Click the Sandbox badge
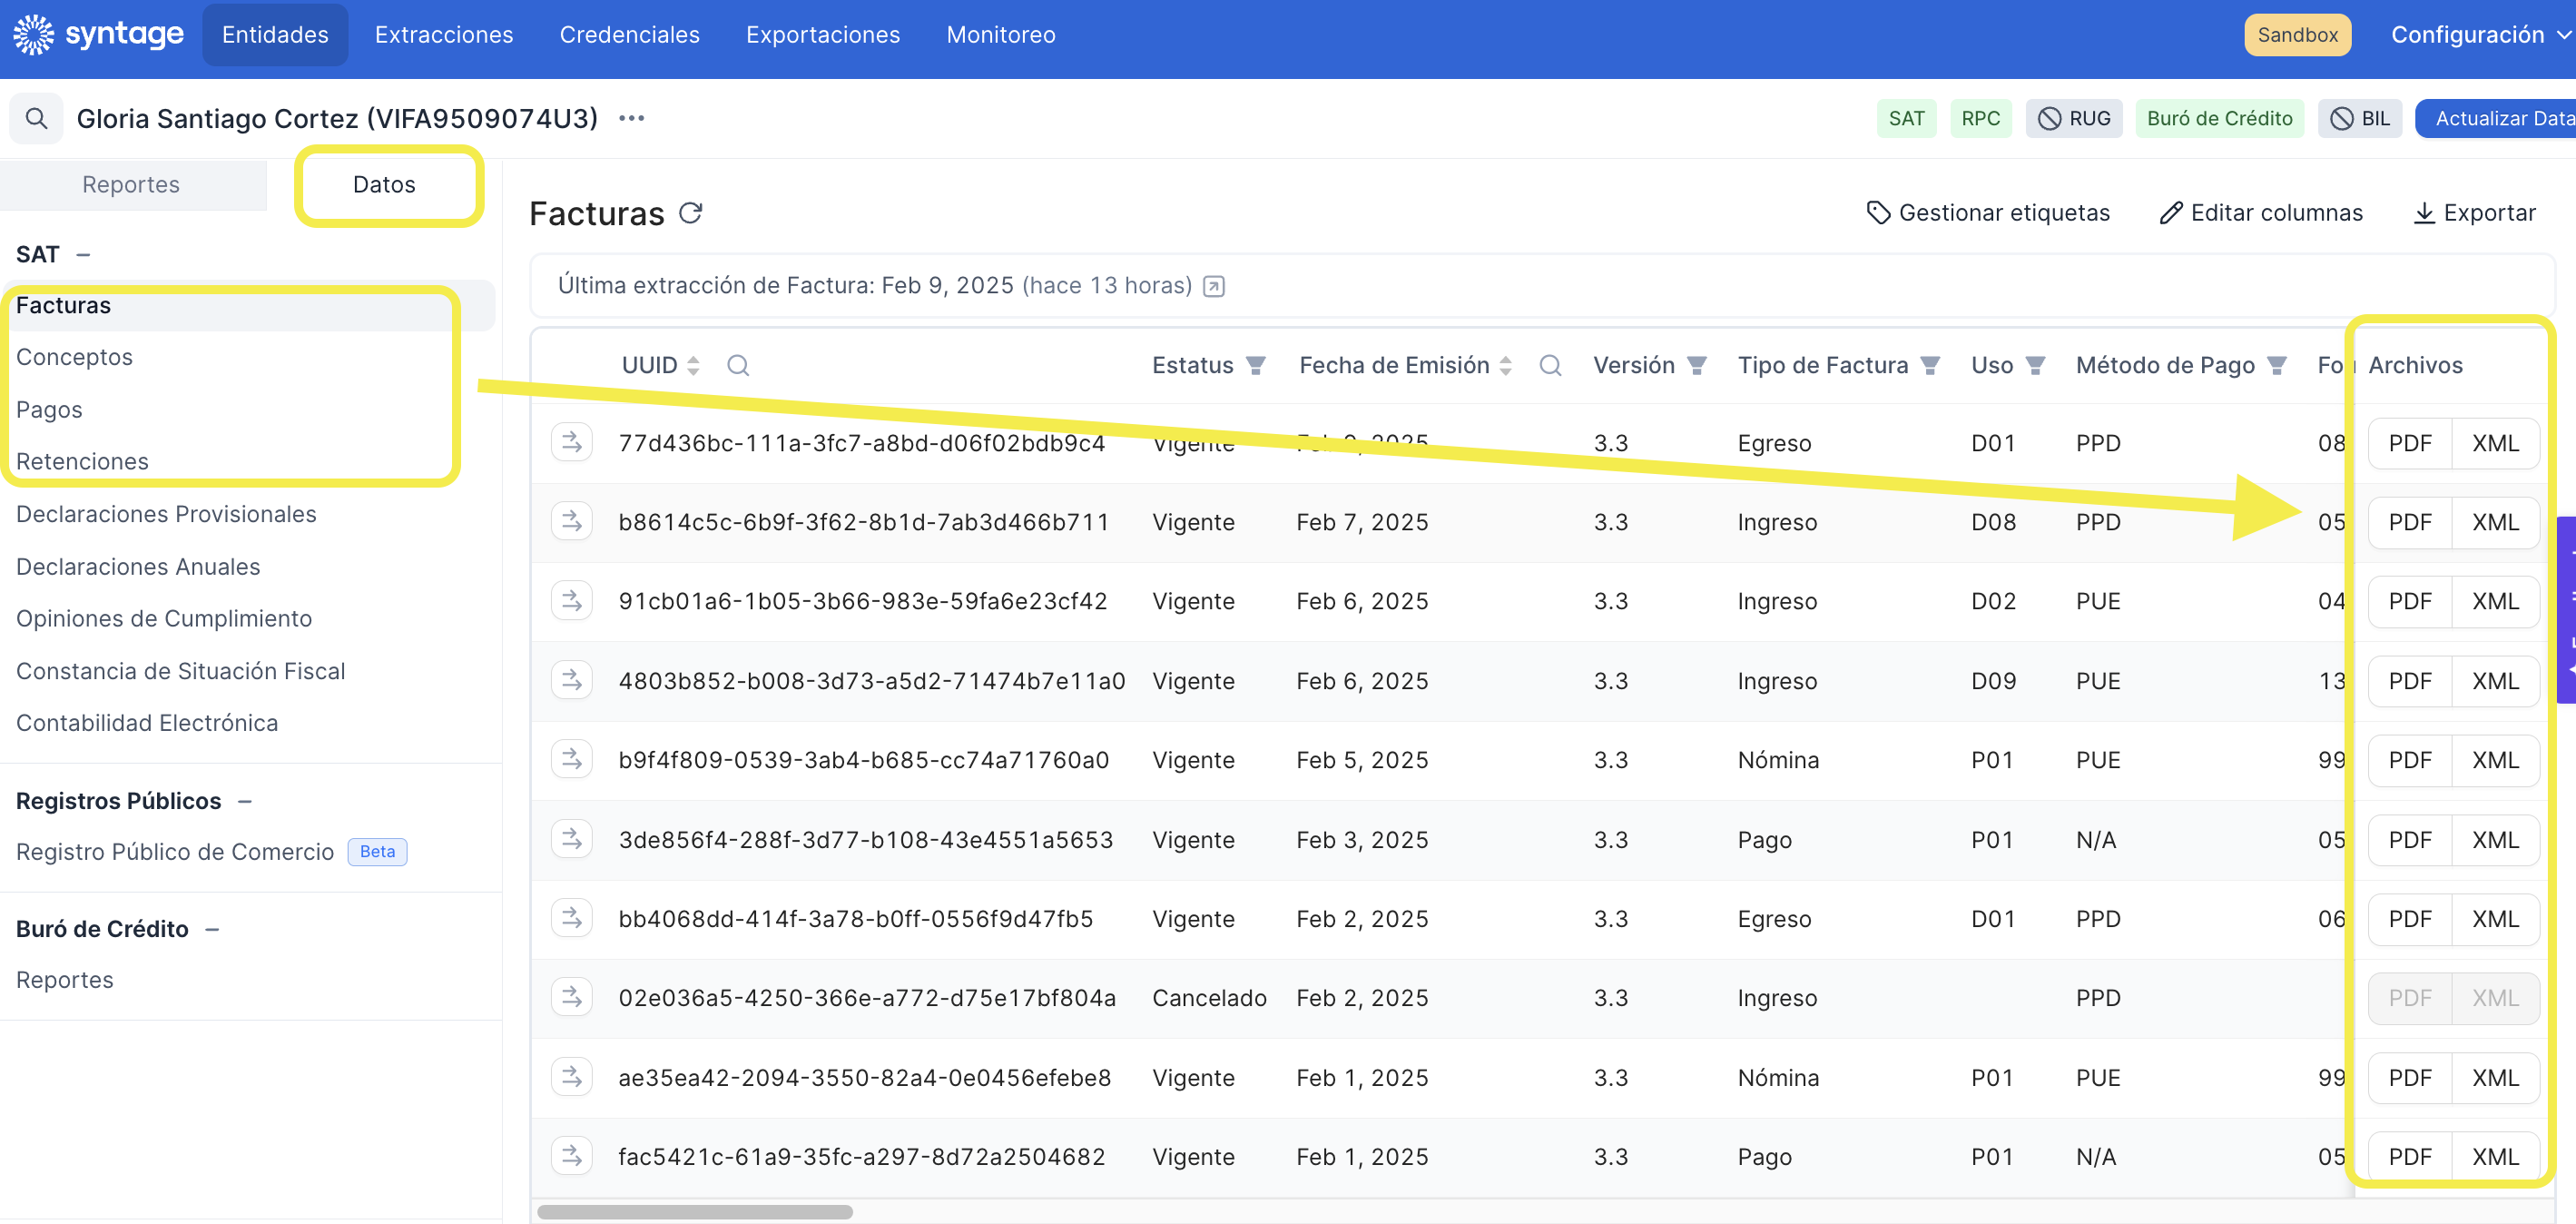 (2297, 34)
